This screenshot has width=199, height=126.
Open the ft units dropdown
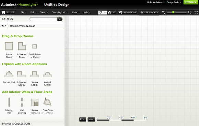(82, 120)
